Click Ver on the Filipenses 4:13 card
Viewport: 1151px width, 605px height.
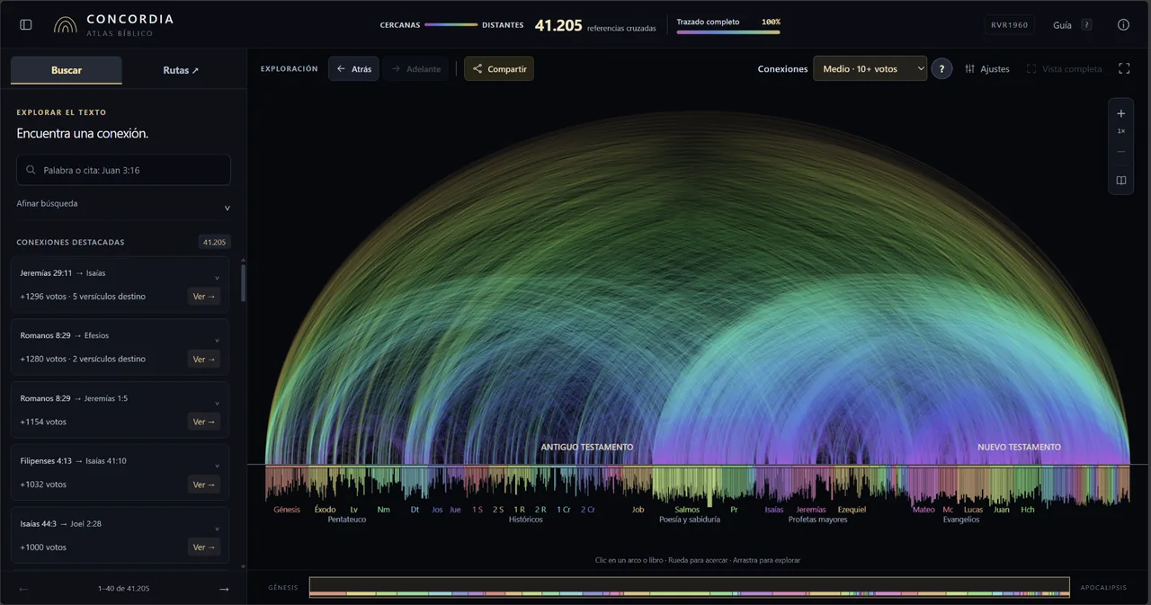click(x=204, y=485)
